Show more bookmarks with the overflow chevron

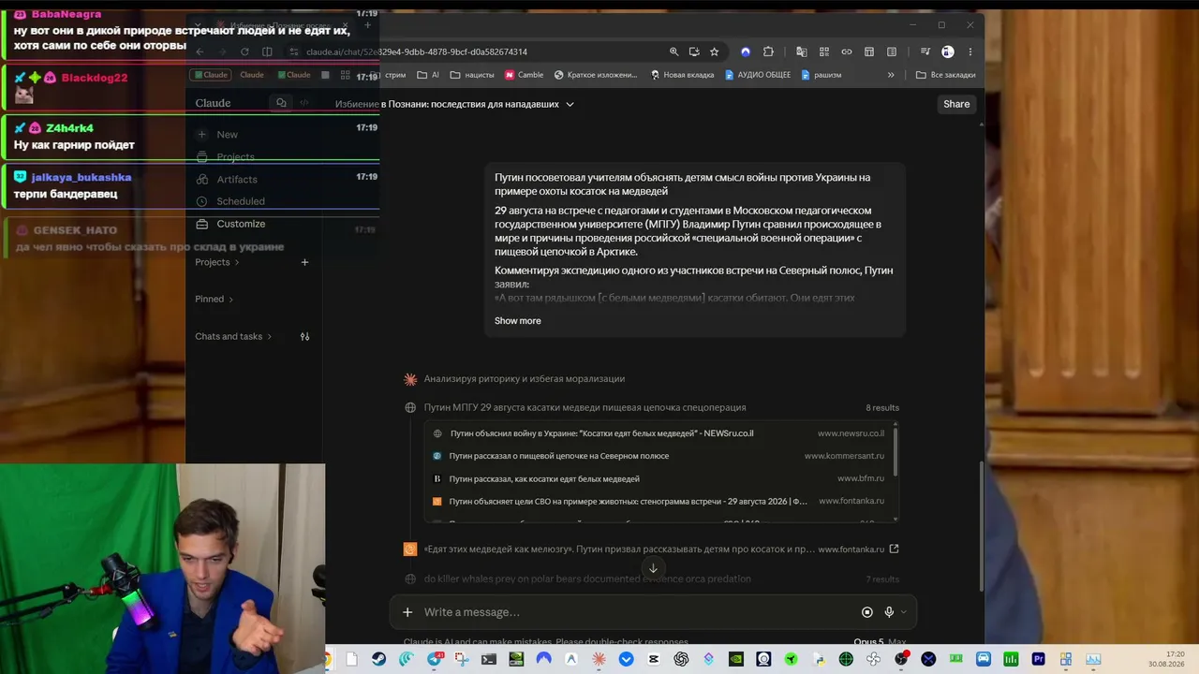891,75
